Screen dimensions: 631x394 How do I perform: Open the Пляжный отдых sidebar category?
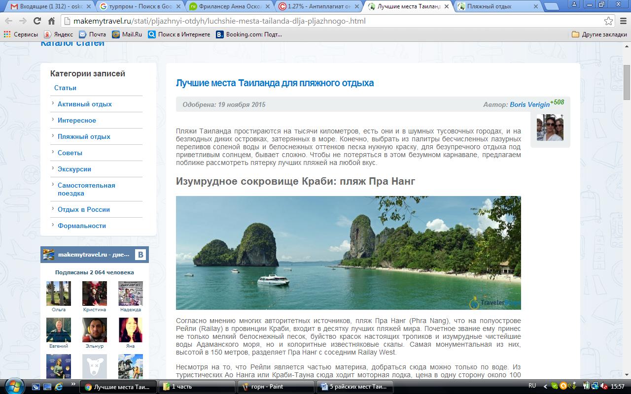coord(84,136)
